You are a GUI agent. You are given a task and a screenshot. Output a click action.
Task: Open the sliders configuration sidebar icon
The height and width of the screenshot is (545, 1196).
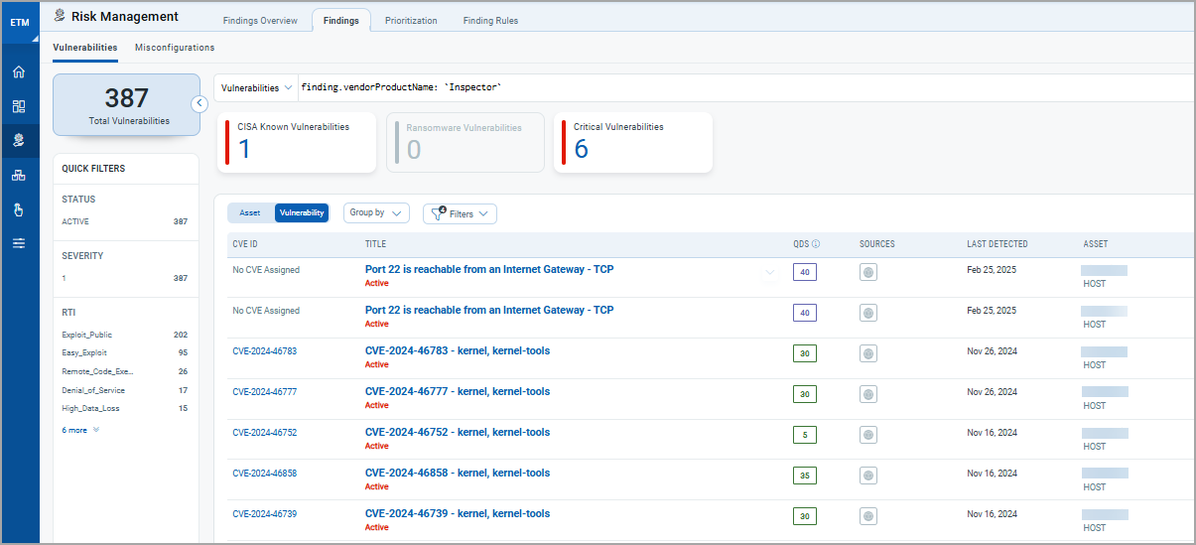point(19,243)
